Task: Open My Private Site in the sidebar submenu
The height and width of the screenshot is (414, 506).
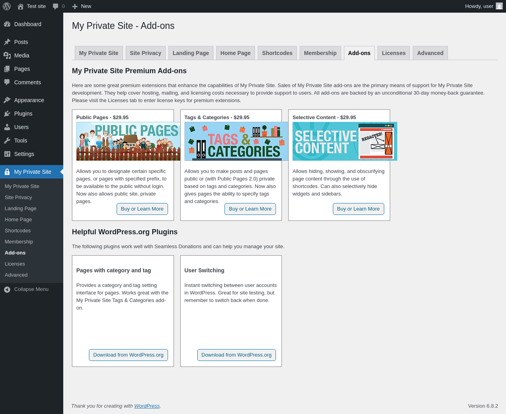Action: point(22,186)
